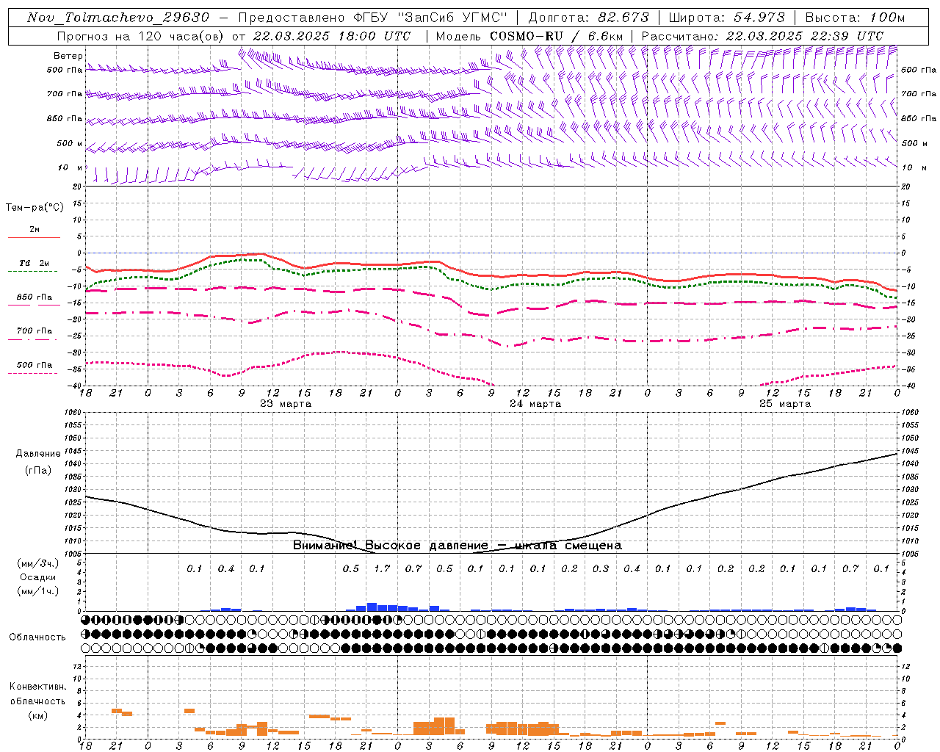The width and height of the screenshot is (940, 752).
Task: Click the longitude value 82.673
Action: point(623,18)
